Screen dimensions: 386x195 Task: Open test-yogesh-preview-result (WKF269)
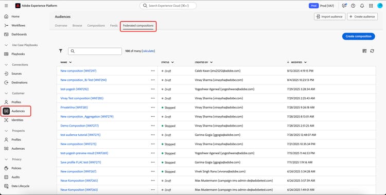[84, 153]
